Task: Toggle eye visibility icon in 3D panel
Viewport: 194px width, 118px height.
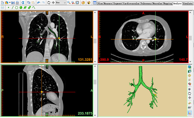Action: click(x=189, y=89)
